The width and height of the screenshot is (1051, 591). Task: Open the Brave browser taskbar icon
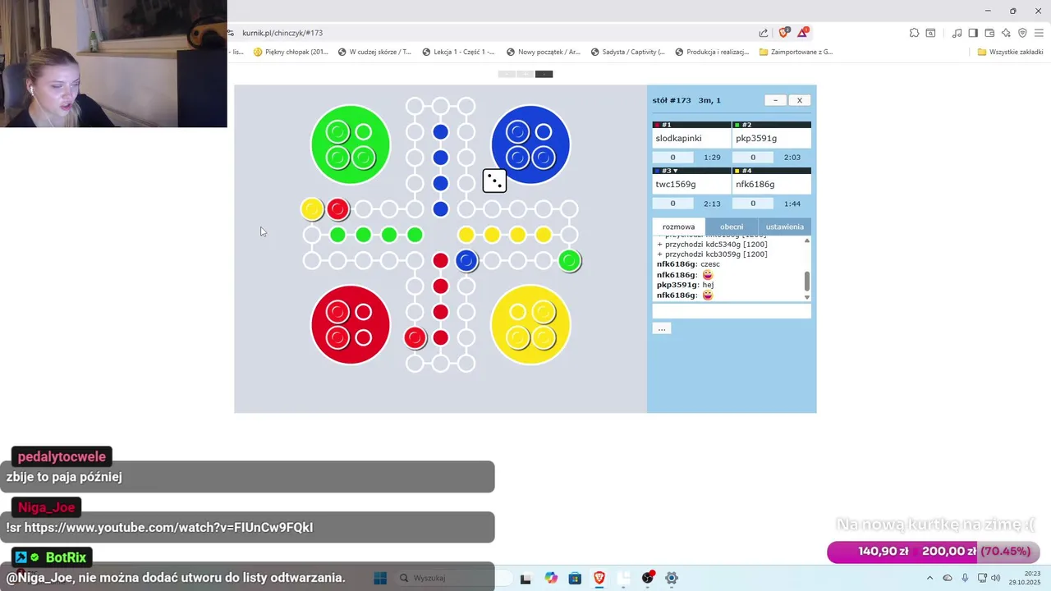pos(599,578)
